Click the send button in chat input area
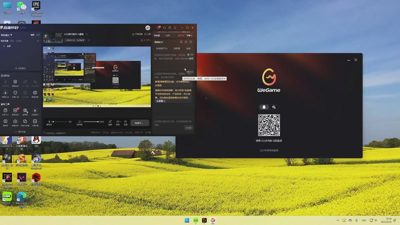Screen dimensions: 400x225 pos(188,128)
